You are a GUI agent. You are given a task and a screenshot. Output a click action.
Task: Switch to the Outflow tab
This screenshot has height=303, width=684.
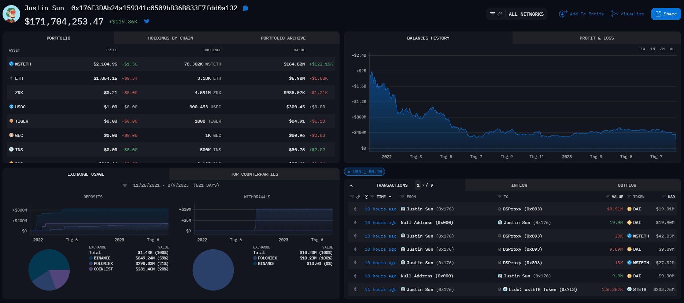coord(627,185)
